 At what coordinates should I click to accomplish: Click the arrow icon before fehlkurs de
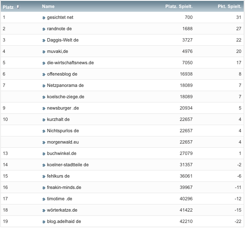pos(44,176)
